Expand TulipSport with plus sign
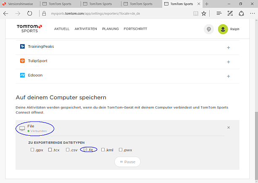The height and width of the screenshot is (183, 258). (229, 62)
